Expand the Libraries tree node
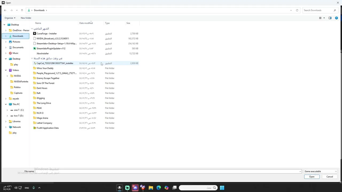This screenshot has height=192, width=342. [6, 121]
